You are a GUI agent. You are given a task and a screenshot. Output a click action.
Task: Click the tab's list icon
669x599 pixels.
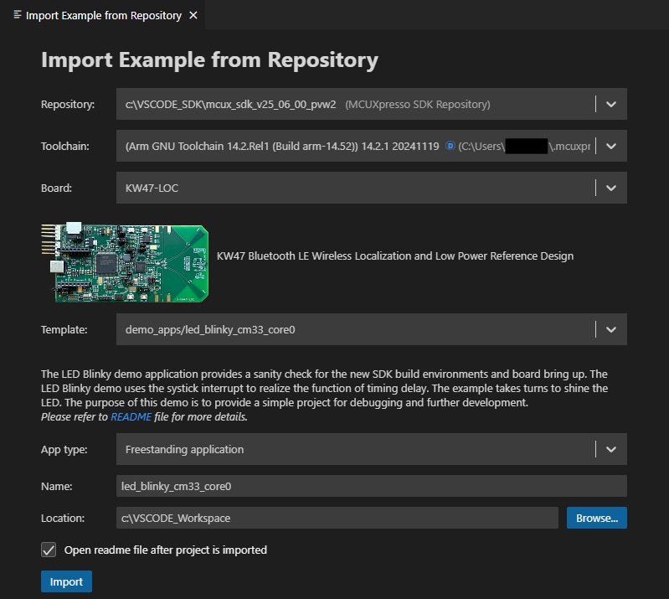point(18,15)
